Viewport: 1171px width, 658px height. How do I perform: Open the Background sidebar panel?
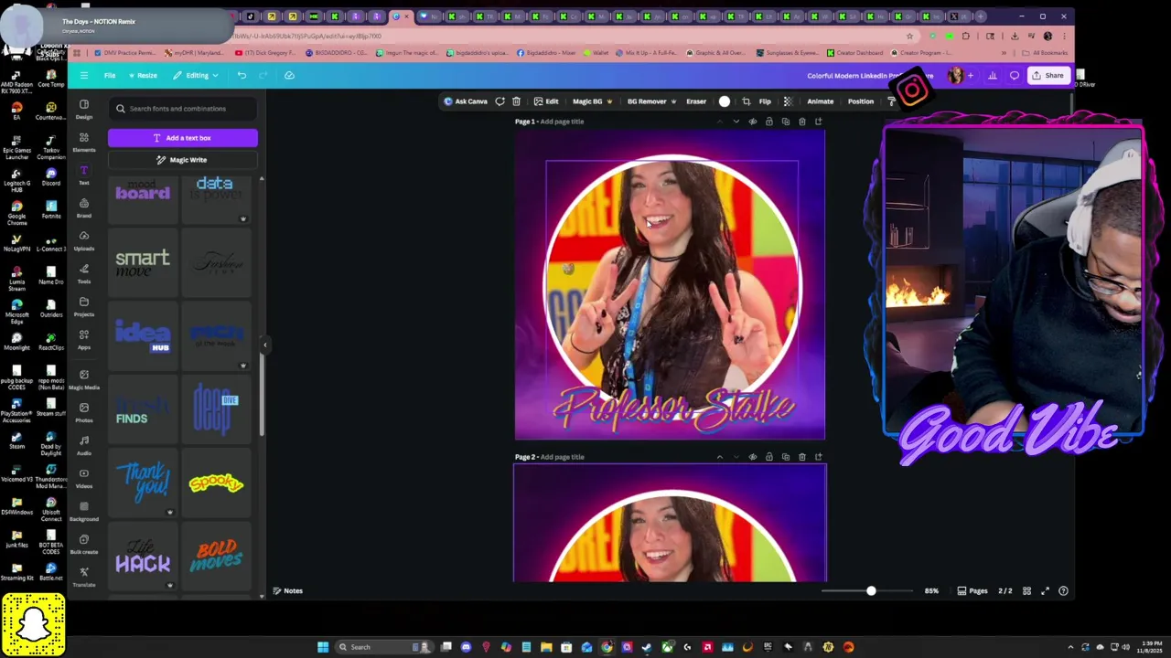click(84, 511)
